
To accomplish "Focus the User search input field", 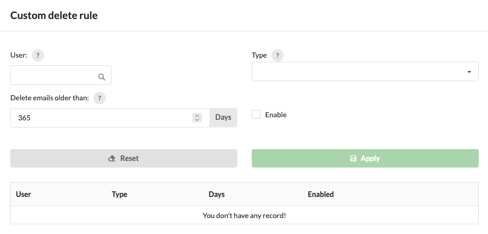I will [61, 75].
